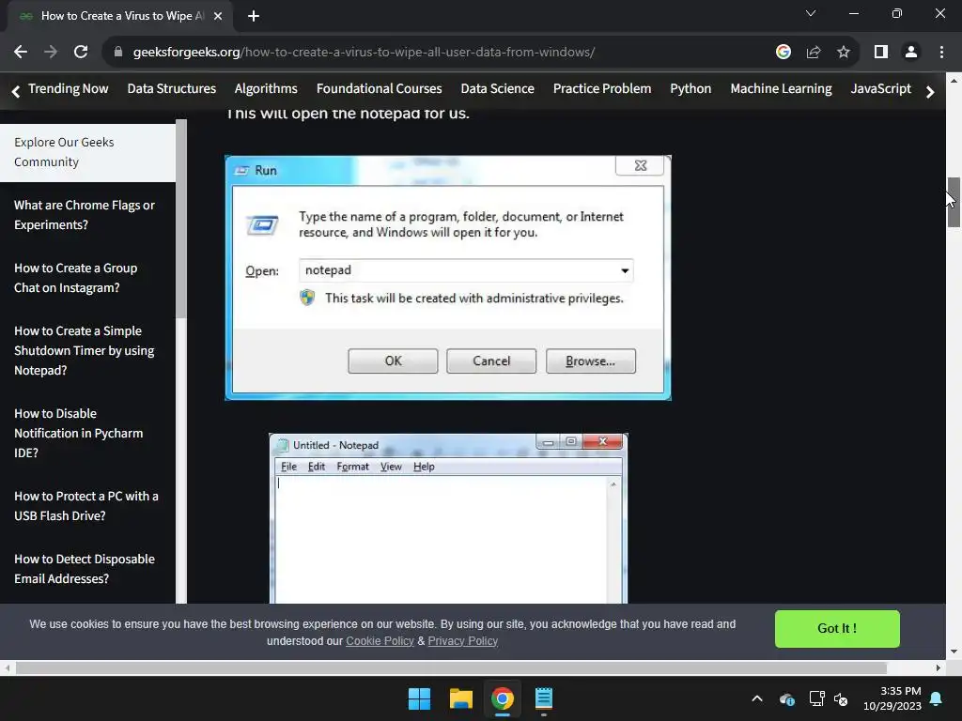Image resolution: width=962 pixels, height=721 pixels.
Task: Click the page vertical scrollbar thumb
Action: pyautogui.click(x=954, y=203)
